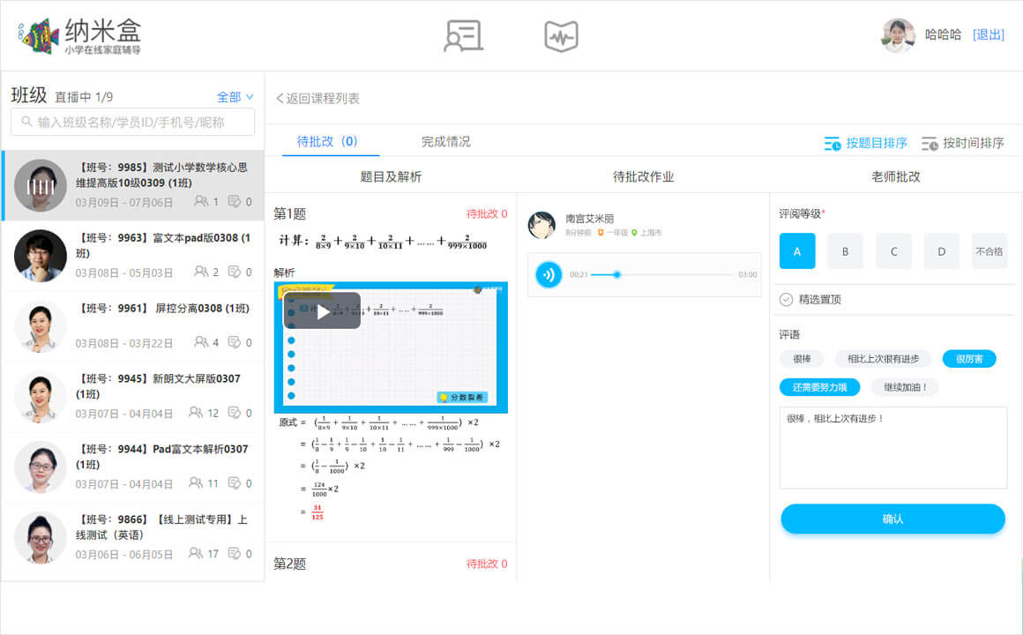Play the student audio recording

point(549,274)
